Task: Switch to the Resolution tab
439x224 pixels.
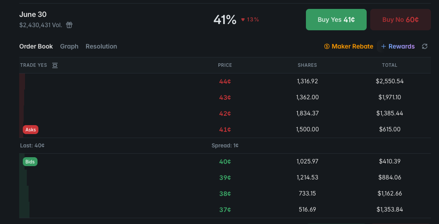Action: 101,46
